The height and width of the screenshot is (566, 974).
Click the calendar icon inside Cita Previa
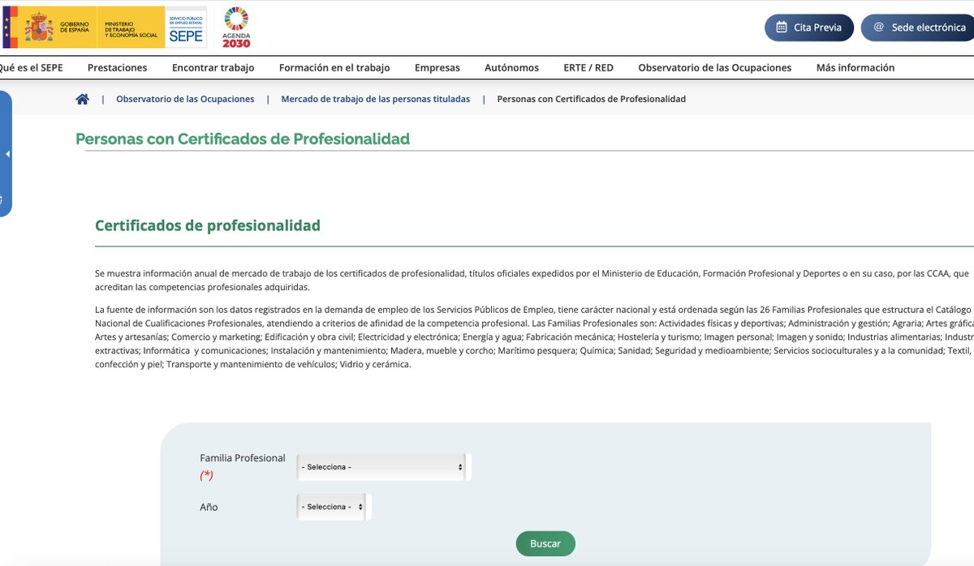(782, 27)
